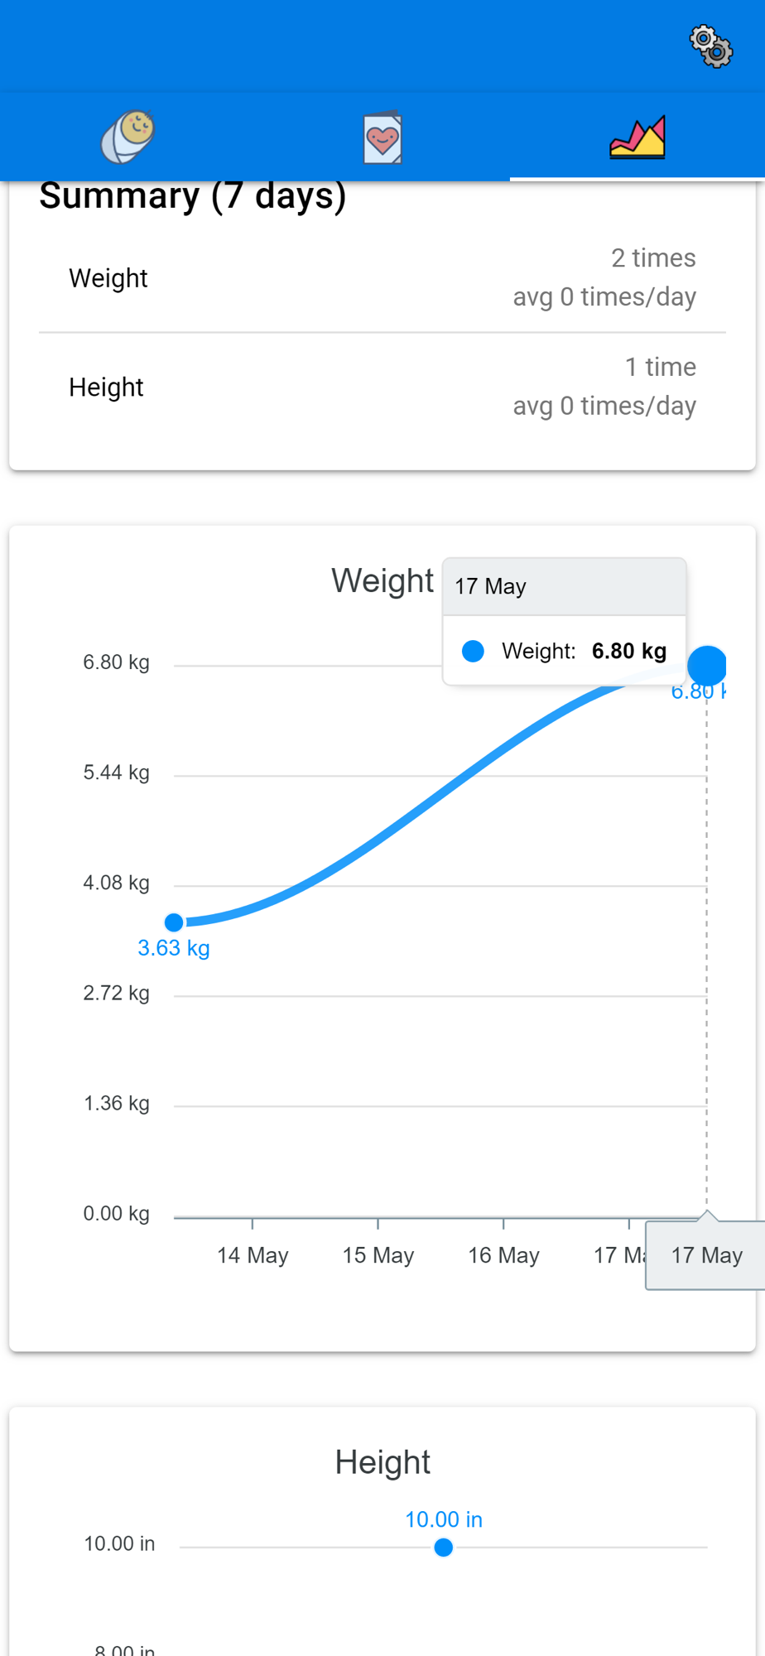Open the Height row in Summary
765x1656 pixels.
click(x=382, y=387)
